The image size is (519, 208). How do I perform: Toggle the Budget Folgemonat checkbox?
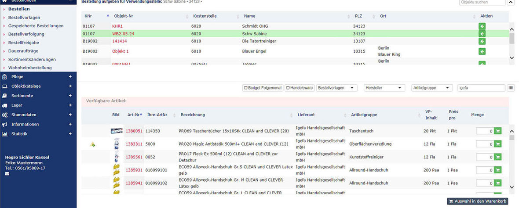point(246,88)
